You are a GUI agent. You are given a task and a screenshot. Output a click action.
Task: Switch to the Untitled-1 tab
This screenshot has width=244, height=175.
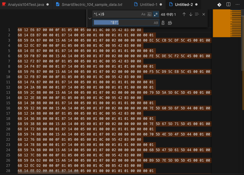point(148,5)
